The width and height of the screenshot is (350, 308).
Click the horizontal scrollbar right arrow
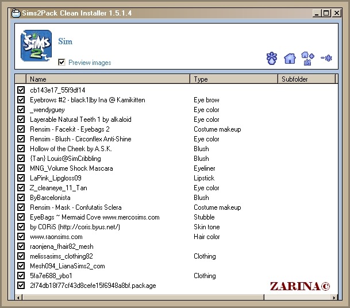click(x=334, y=298)
